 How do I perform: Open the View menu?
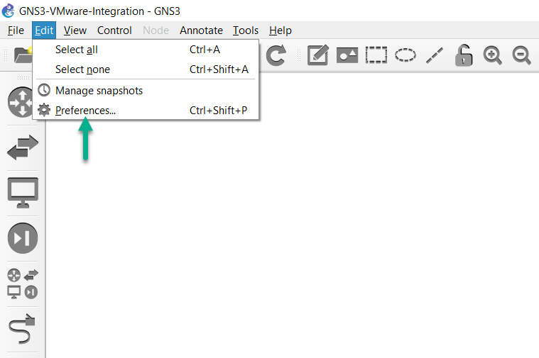click(75, 30)
